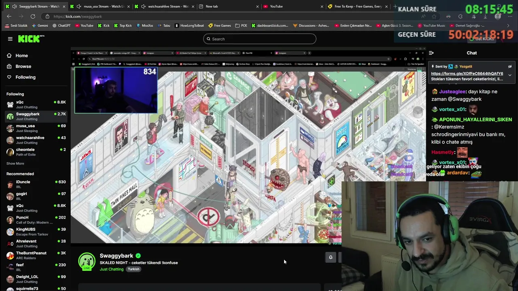
Task: Open feef recommended channel
Action: click(x=36, y=267)
